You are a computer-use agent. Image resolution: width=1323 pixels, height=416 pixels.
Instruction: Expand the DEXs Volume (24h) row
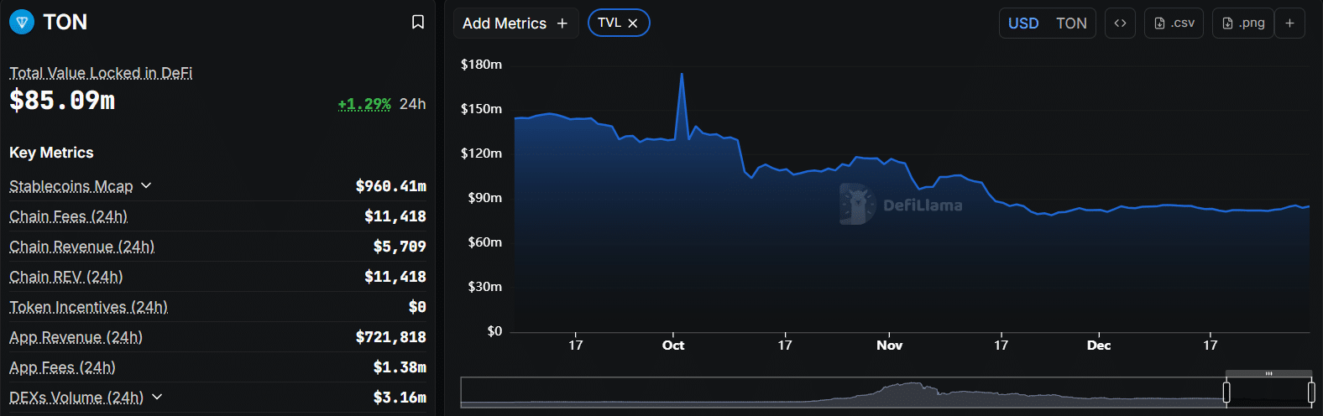(x=157, y=397)
